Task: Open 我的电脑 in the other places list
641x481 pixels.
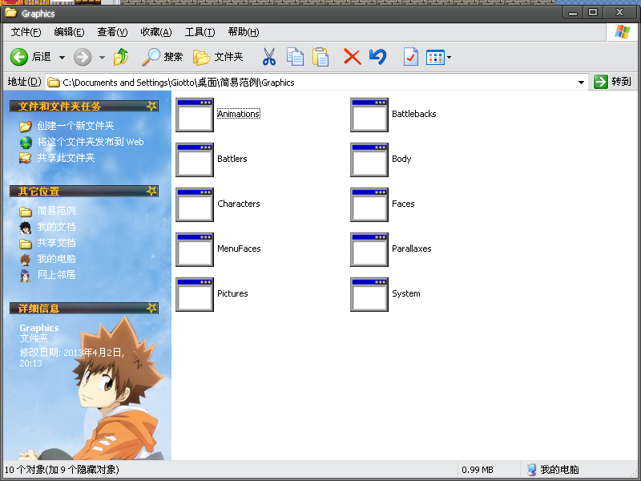Action: (56, 259)
